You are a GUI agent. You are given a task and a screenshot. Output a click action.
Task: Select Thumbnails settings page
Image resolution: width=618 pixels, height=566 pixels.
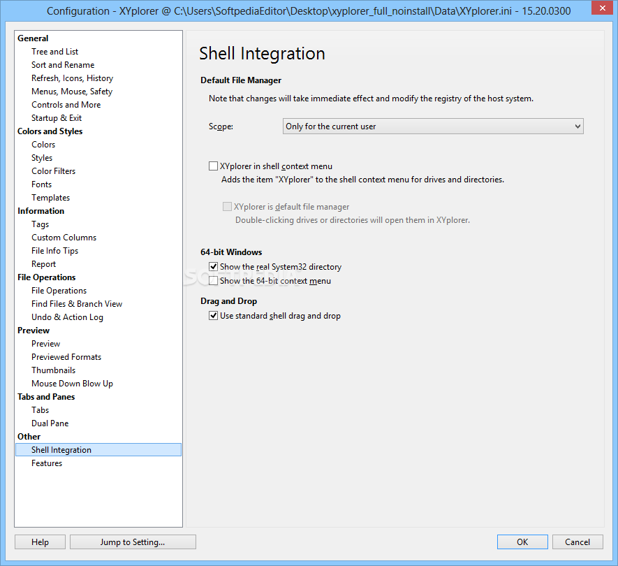point(54,370)
